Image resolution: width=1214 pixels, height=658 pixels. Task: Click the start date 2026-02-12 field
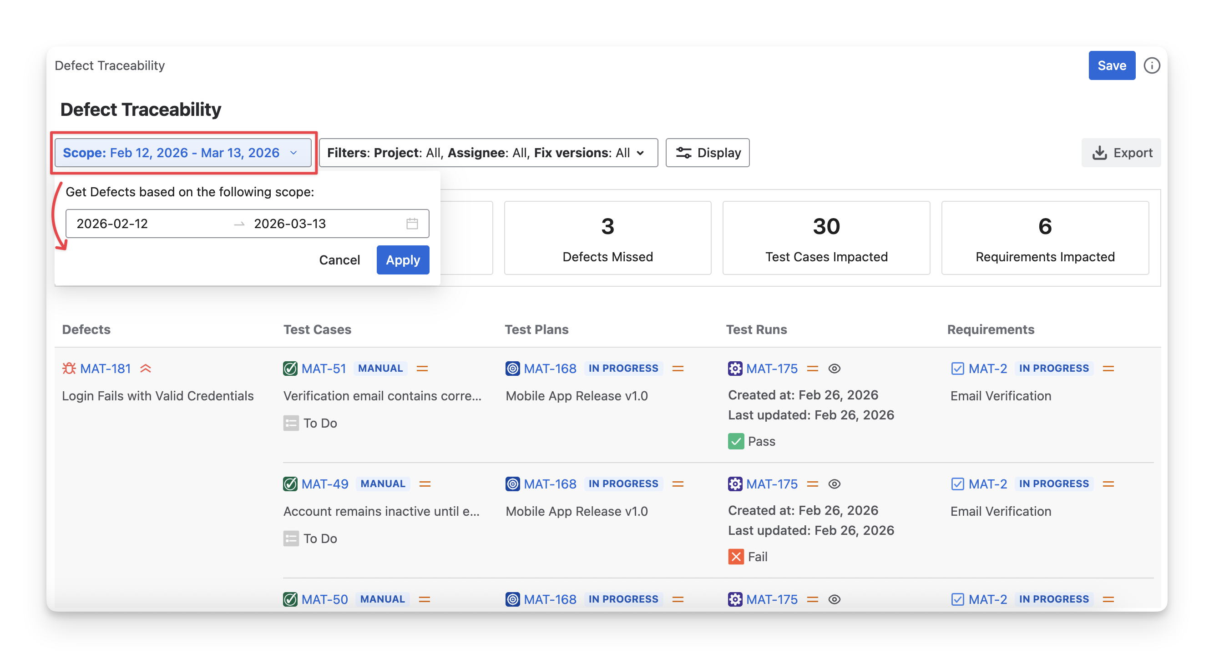click(x=113, y=224)
